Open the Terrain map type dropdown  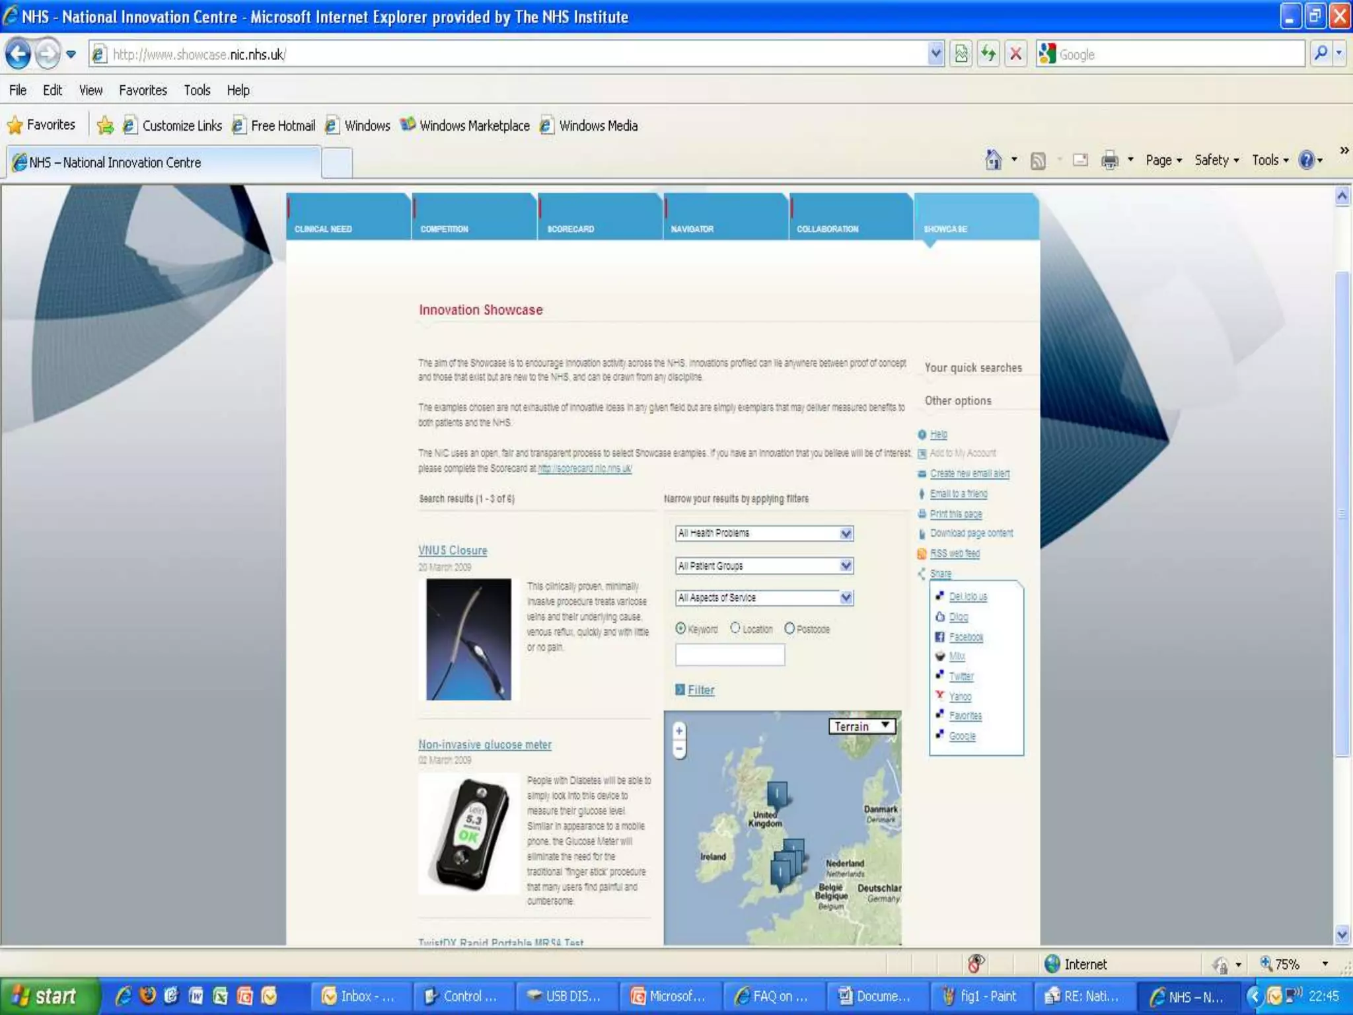coord(862,726)
